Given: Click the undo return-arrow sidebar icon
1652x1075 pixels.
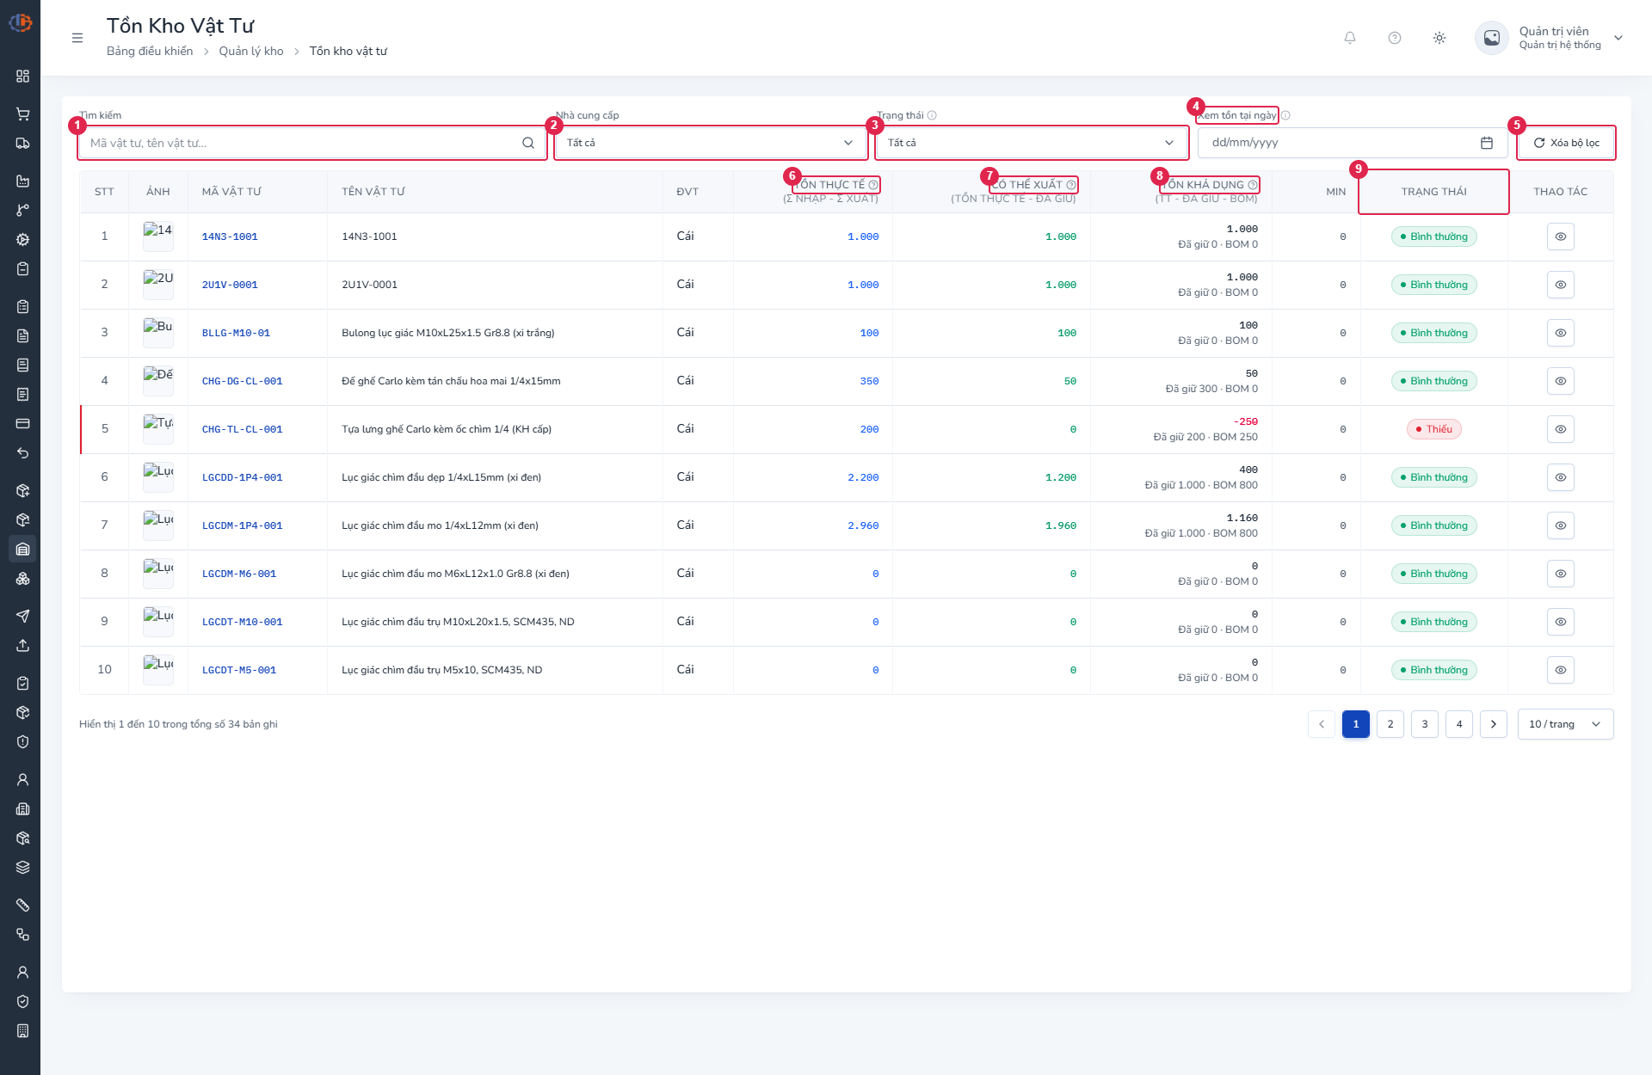Looking at the screenshot, I should pyautogui.click(x=22, y=452).
